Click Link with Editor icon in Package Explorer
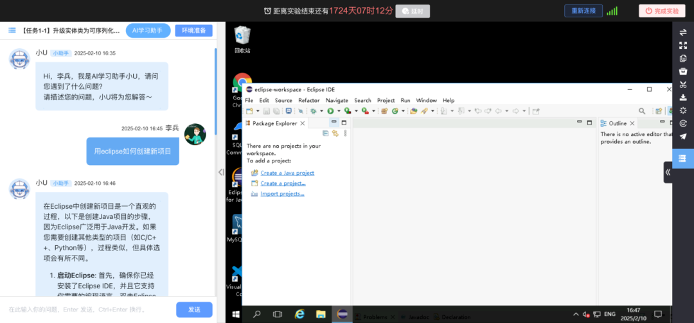The width and height of the screenshot is (694, 323). (x=335, y=134)
